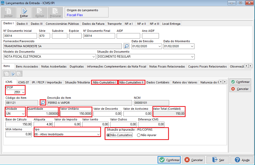Image resolution: width=255 pixels, height=165 pixels.
Task: Open Transporte tab
Action: pos(115,24)
